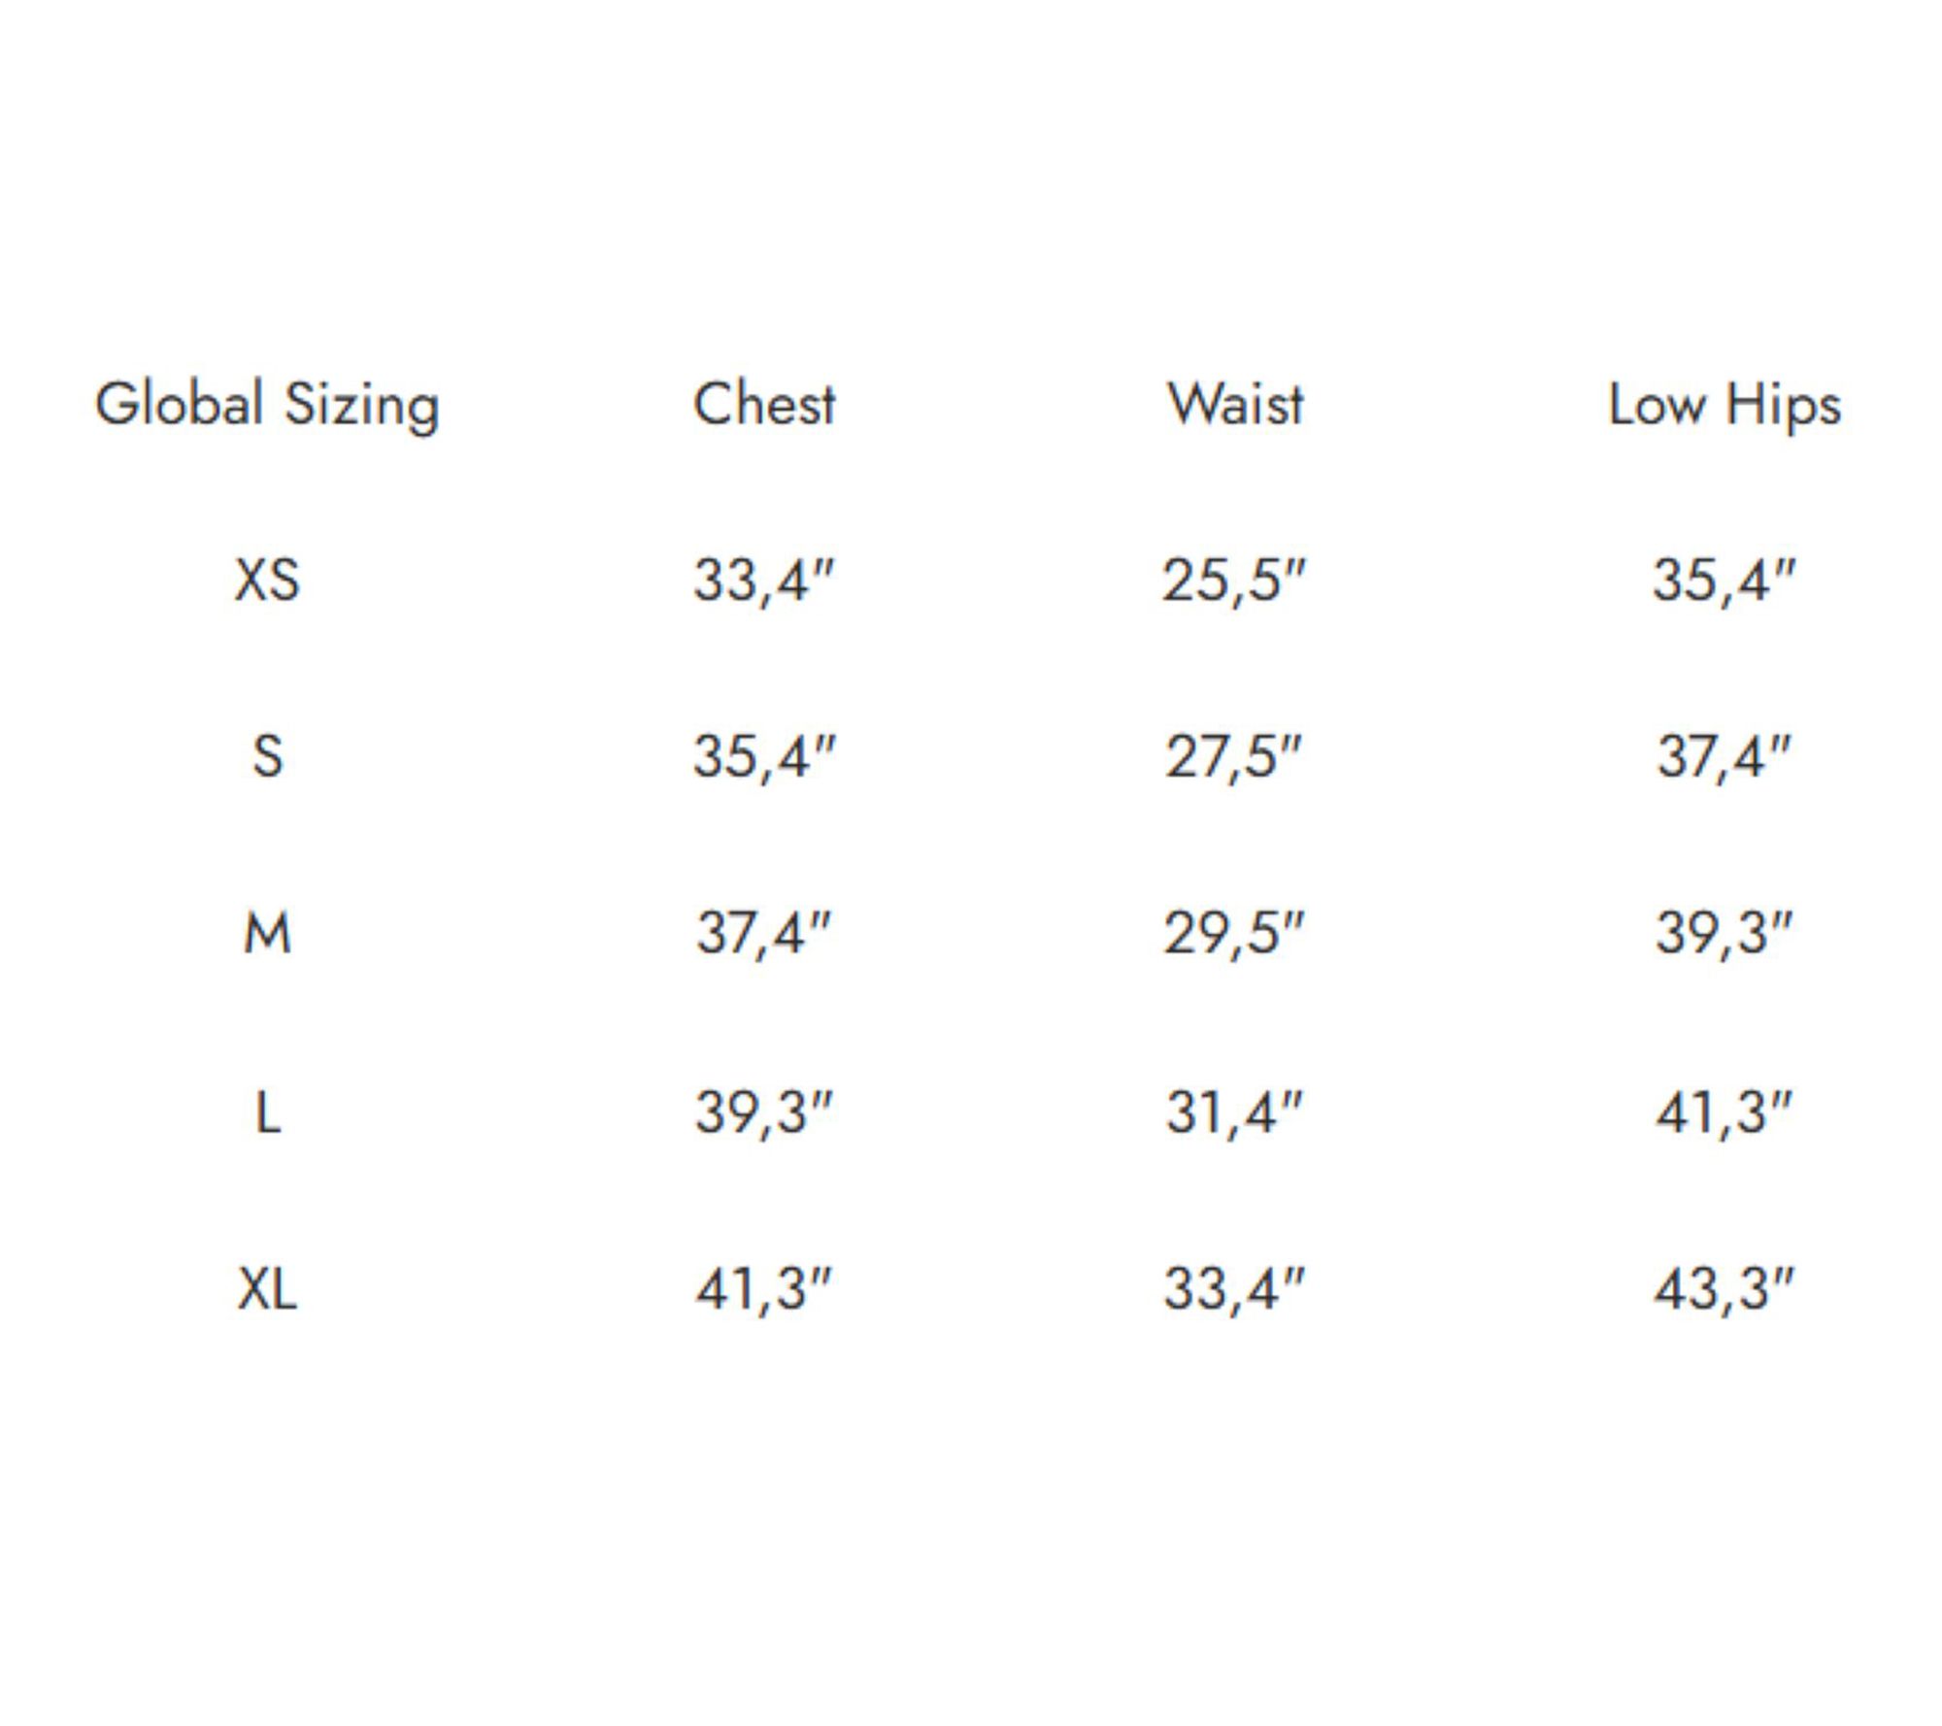Click the L waist value 31,4"
The width and height of the screenshot is (1942, 1726).
pyautogui.click(x=1234, y=1112)
